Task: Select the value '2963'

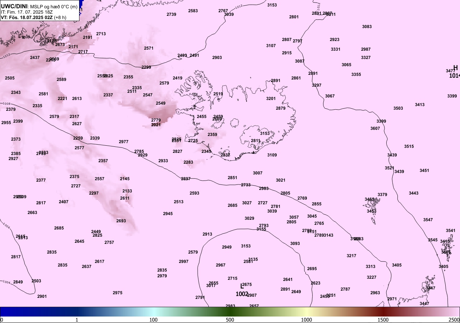Action: tap(375, 293)
